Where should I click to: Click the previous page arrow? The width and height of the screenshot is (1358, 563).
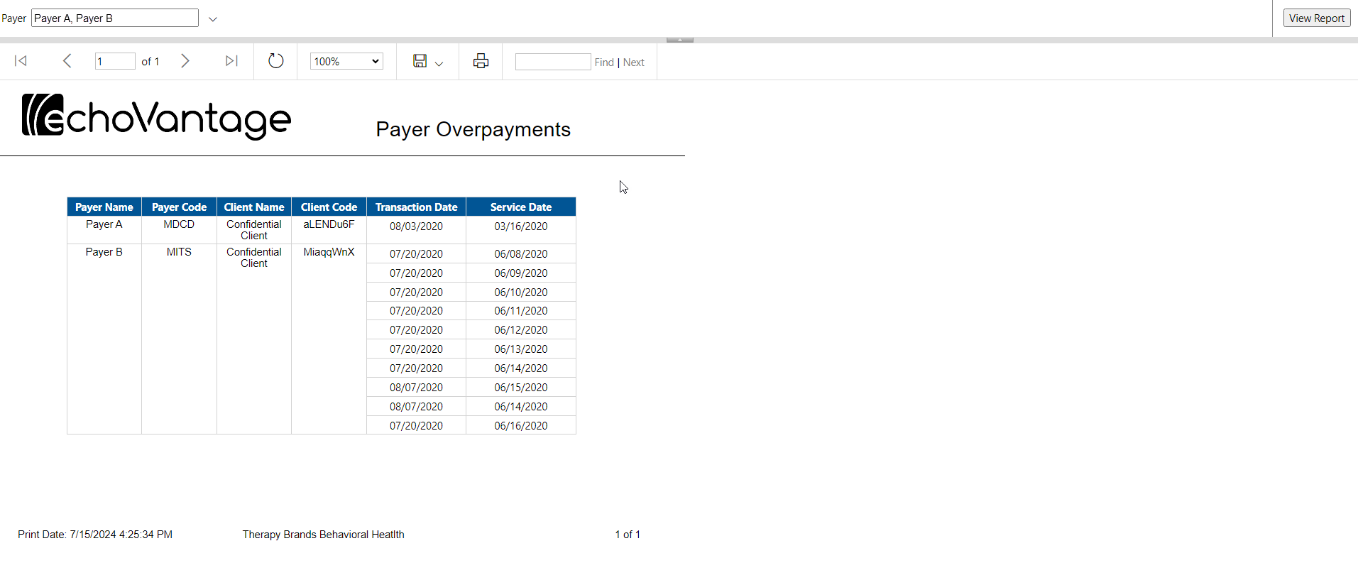coord(67,61)
